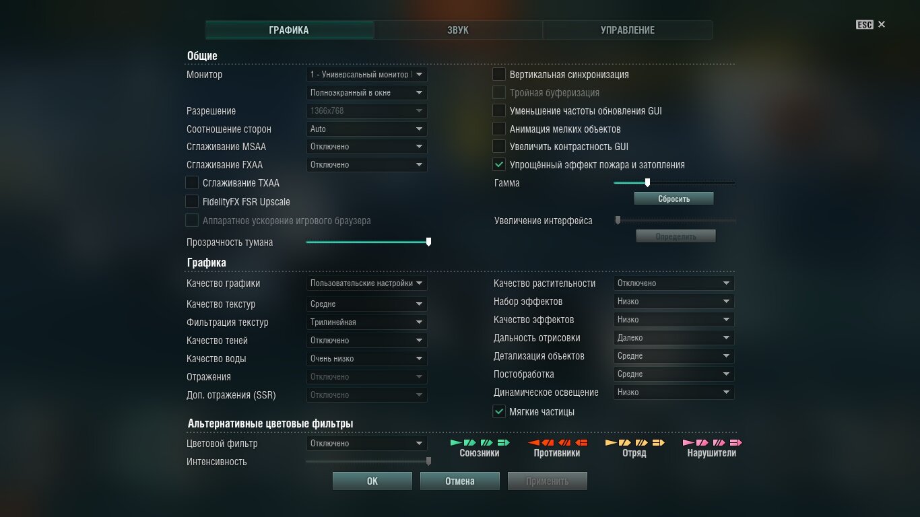The height and width of the screenshot is (517, 920).
Task: Open the Цветовой фильтр dropdown
Action: [367, 444]
